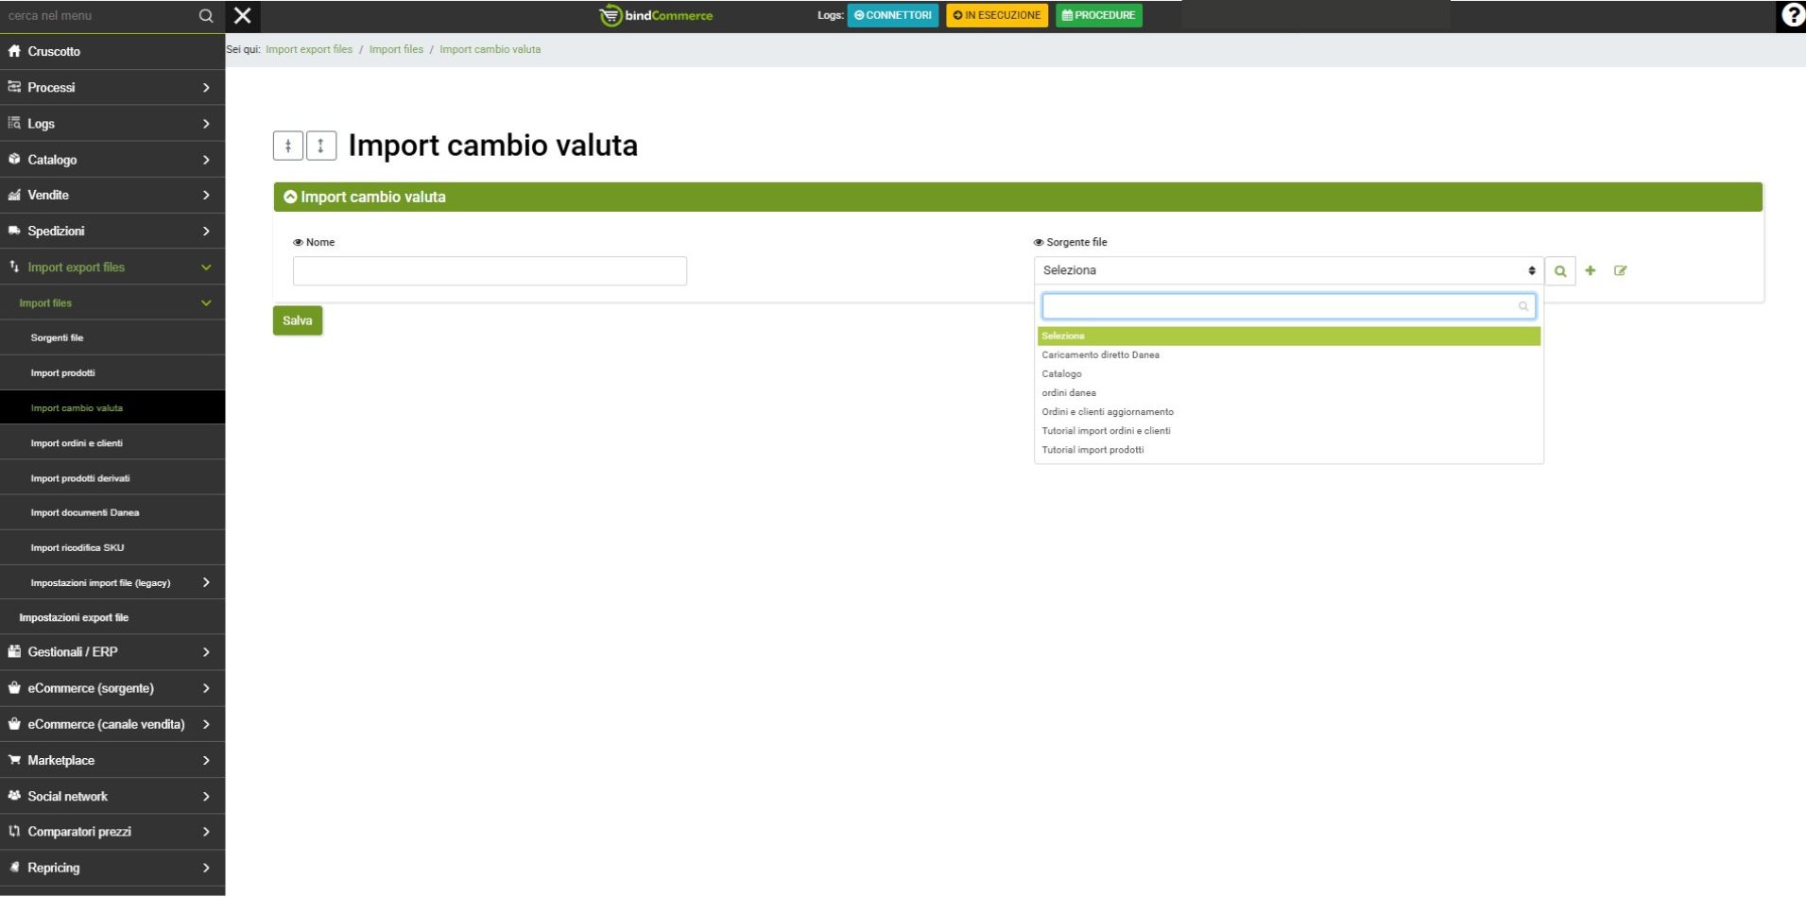Click the help question mark icon
The width and height of the screenshot is (1806, 897).
pyautogui.click(x=1791, y=15)
